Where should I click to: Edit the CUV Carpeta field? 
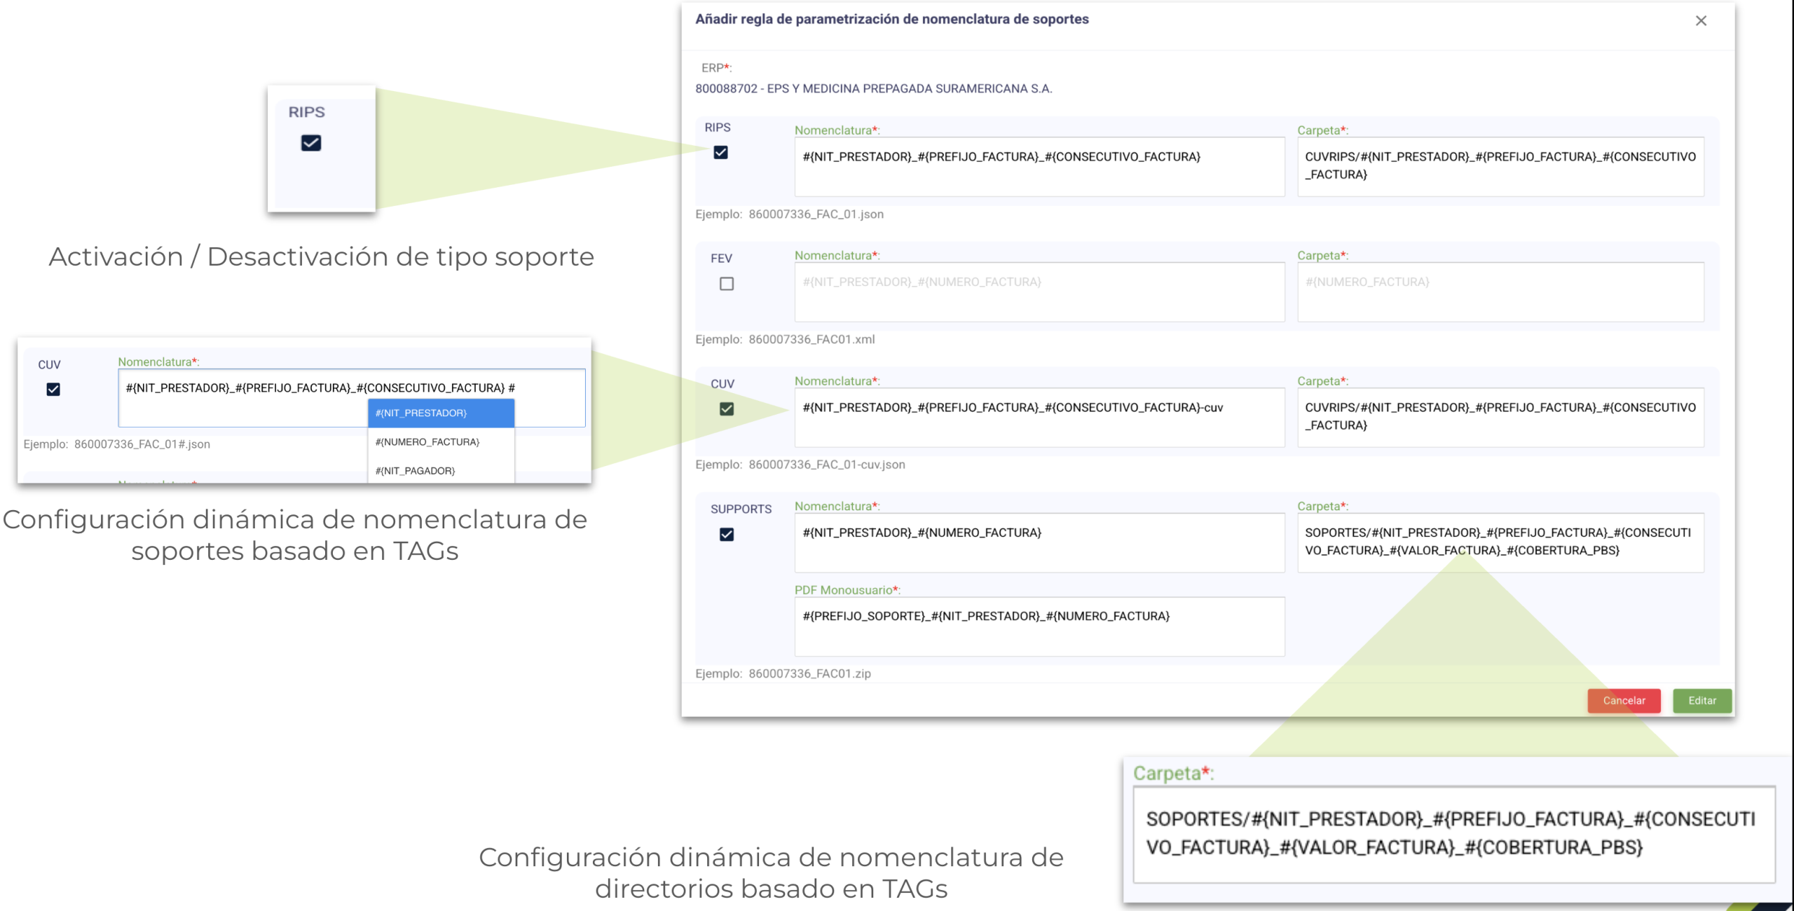(1500, 418)
